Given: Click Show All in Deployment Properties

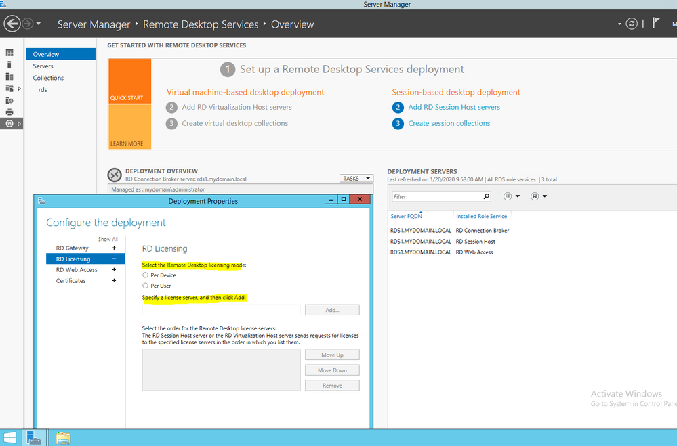Looking at the screenshot, I should pos(108,239).
